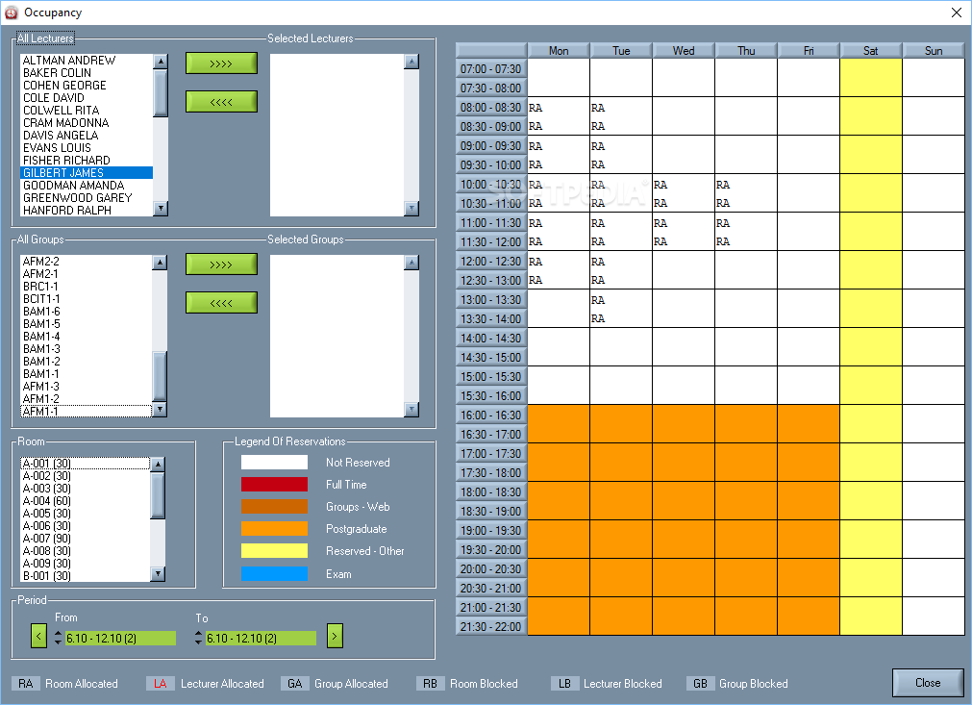Go to next period with green > arrow
The image size is (972, 705).
[335, 636]
